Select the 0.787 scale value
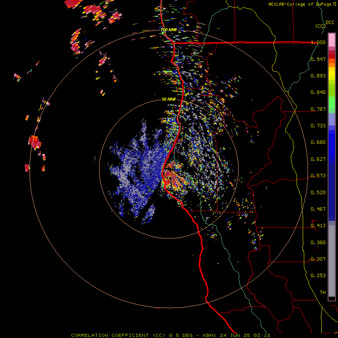 pos(318,109)
